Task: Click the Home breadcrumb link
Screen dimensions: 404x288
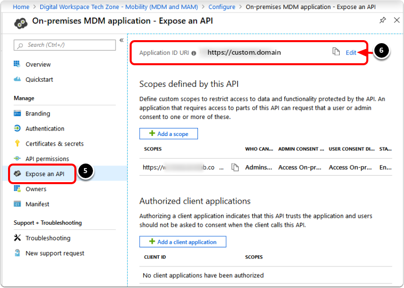Action: [21, 7]
